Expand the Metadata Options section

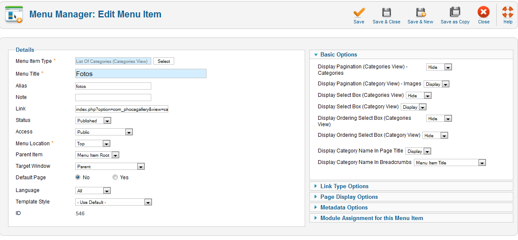click(x=344, y=207)
